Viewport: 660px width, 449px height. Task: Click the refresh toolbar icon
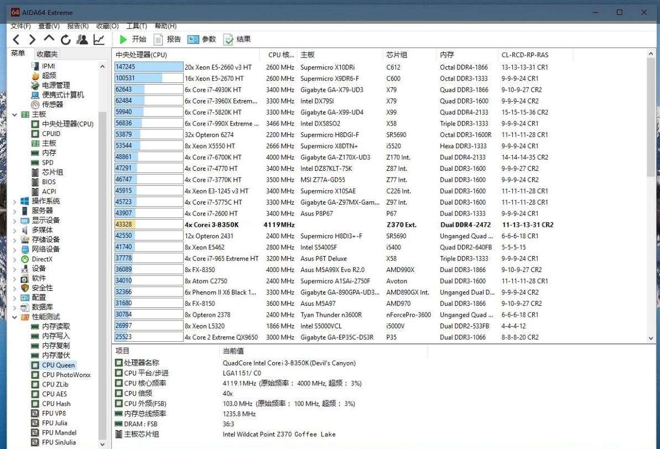pyautogui.click(x=65, y=40)
